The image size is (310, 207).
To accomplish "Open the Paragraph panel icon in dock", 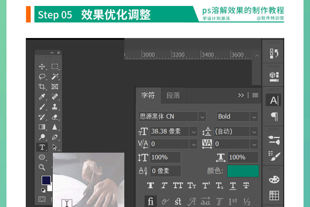I will (274, 116).
